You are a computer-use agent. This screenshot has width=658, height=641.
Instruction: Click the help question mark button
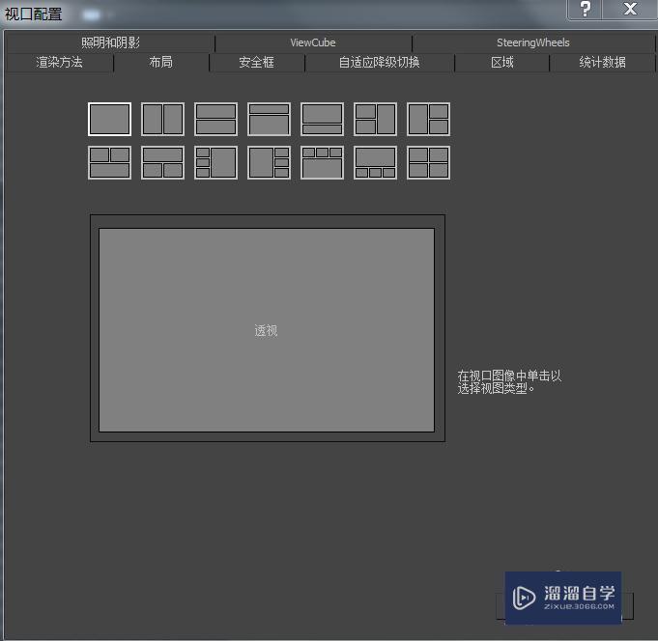(x=585, y=9)
